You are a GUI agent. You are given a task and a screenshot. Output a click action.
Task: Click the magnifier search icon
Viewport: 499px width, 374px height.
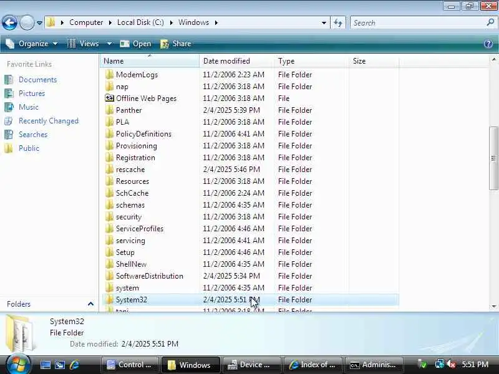pyautogui.click(x=490, y=22)
